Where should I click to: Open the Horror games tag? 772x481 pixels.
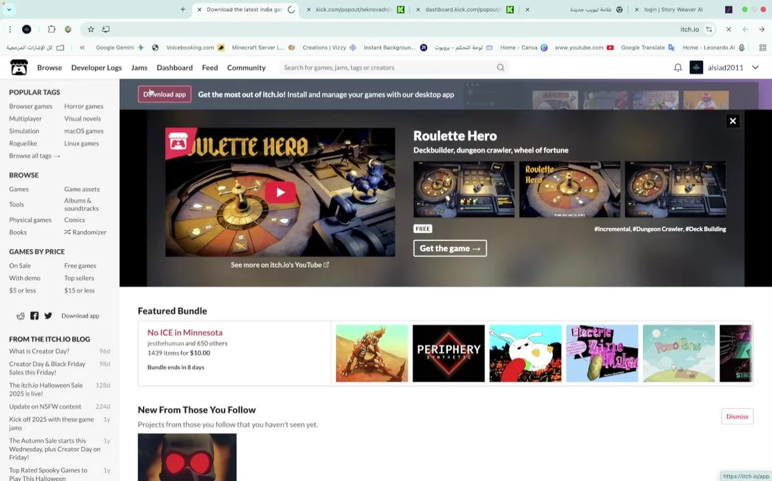click(x=84, y=106)
